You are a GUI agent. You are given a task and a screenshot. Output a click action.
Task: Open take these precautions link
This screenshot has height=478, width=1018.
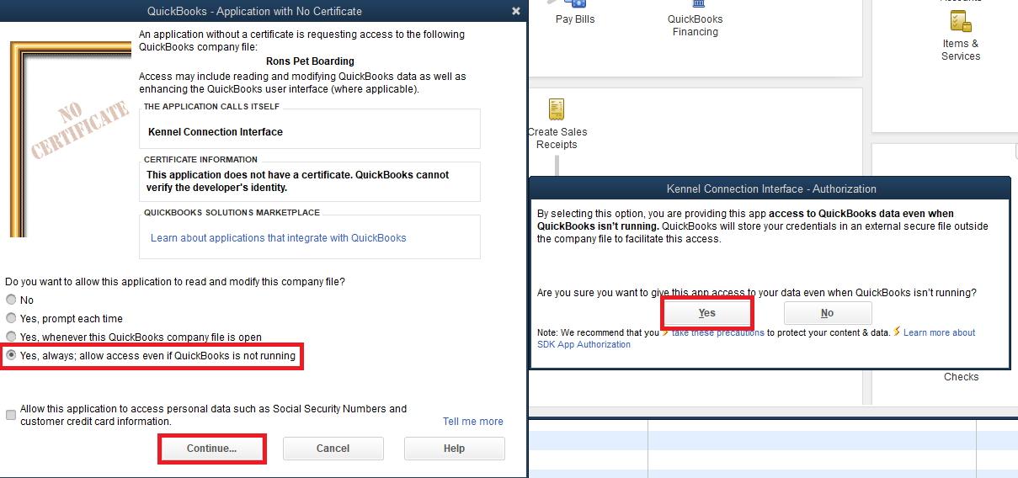pyautogui.click(x=717, y=333)
